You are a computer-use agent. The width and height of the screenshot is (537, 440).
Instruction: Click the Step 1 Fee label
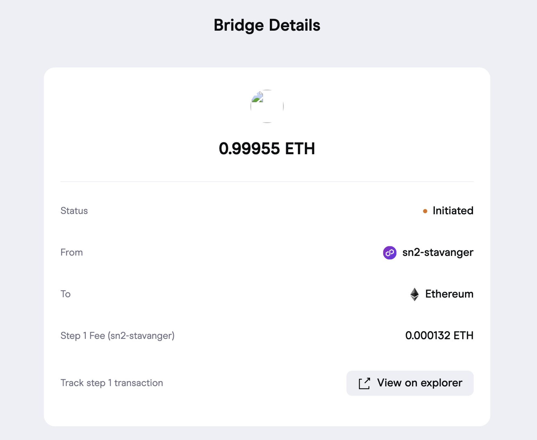pyautogui.click(x=117, y=336)
